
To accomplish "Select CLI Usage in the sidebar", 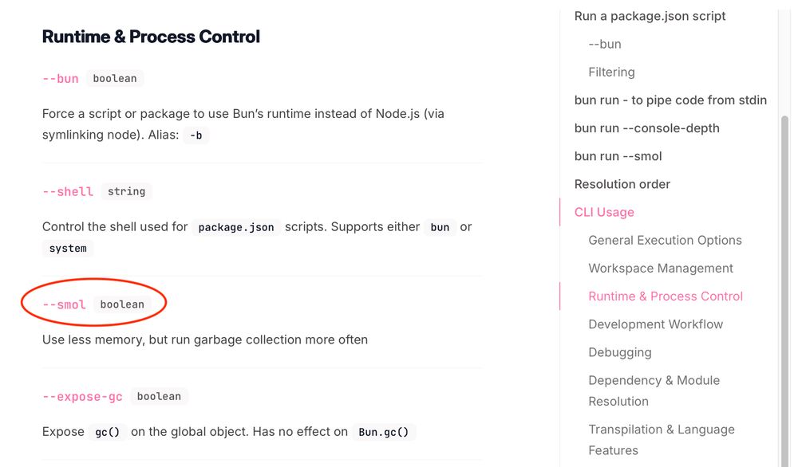I will click(x=604, y=212).
